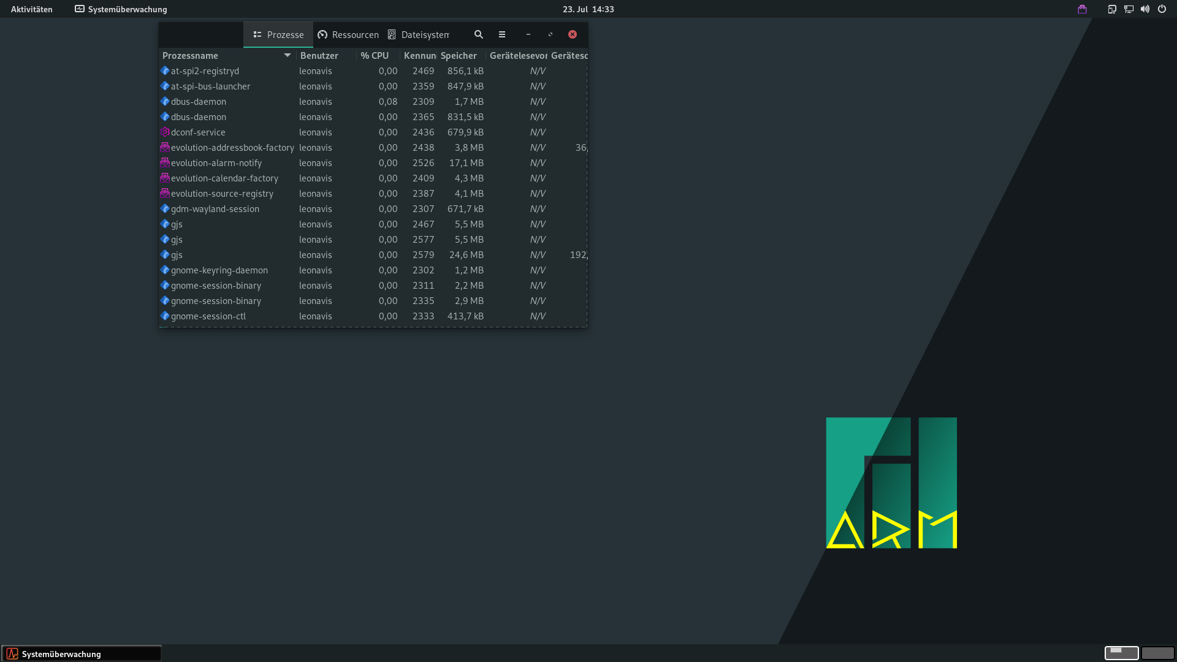Select evolution-calendar-factory process
The height and width of the screenshot is (662, 1177).
click(373, 178)
